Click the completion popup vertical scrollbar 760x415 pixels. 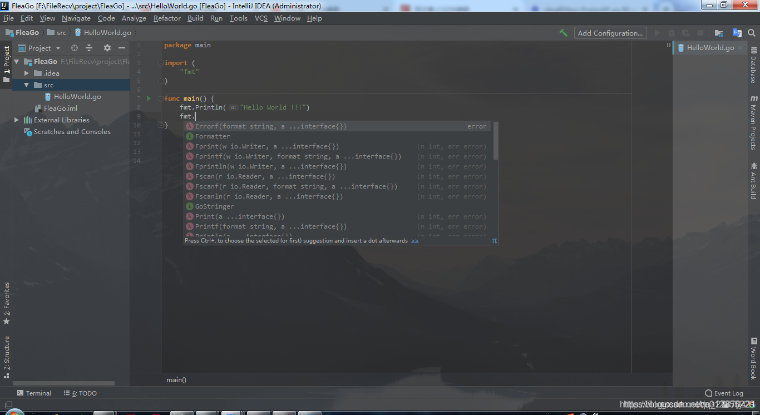[x=495, y=141]
